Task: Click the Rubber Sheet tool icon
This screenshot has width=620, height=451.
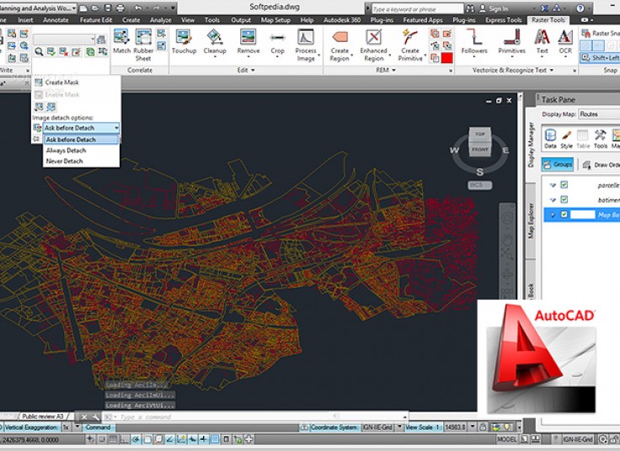Action: click(x=144, y=37)
